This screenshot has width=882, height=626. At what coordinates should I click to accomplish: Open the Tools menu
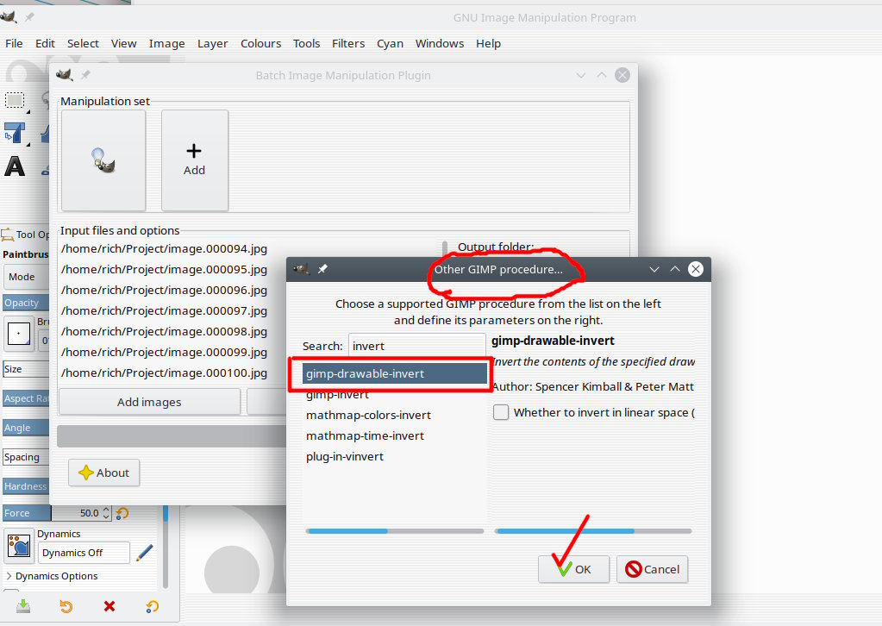tap(306, 43)
